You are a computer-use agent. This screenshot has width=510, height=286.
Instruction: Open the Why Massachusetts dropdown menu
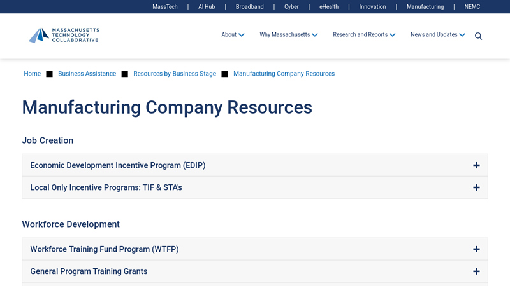[289, 35]
